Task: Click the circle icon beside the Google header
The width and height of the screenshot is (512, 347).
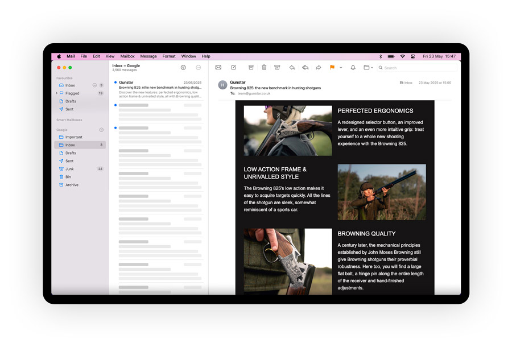Action: tap(101, 130)
